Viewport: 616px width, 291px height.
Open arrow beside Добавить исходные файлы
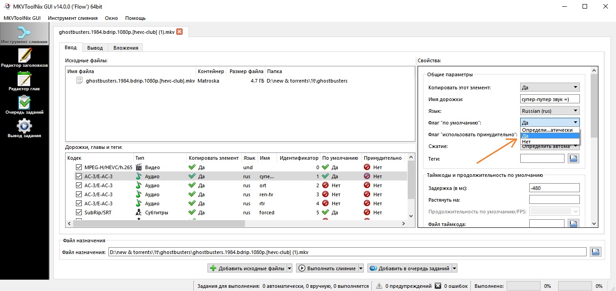pyautogui.click(x=289, y=268)
